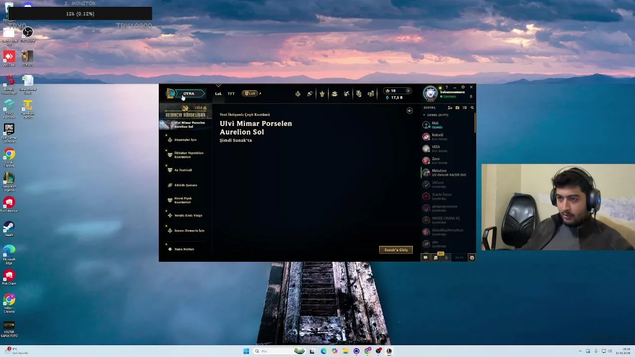Click the add friend icon in Sosyal
Screen dimensions: 635x357
coord(450,108)
